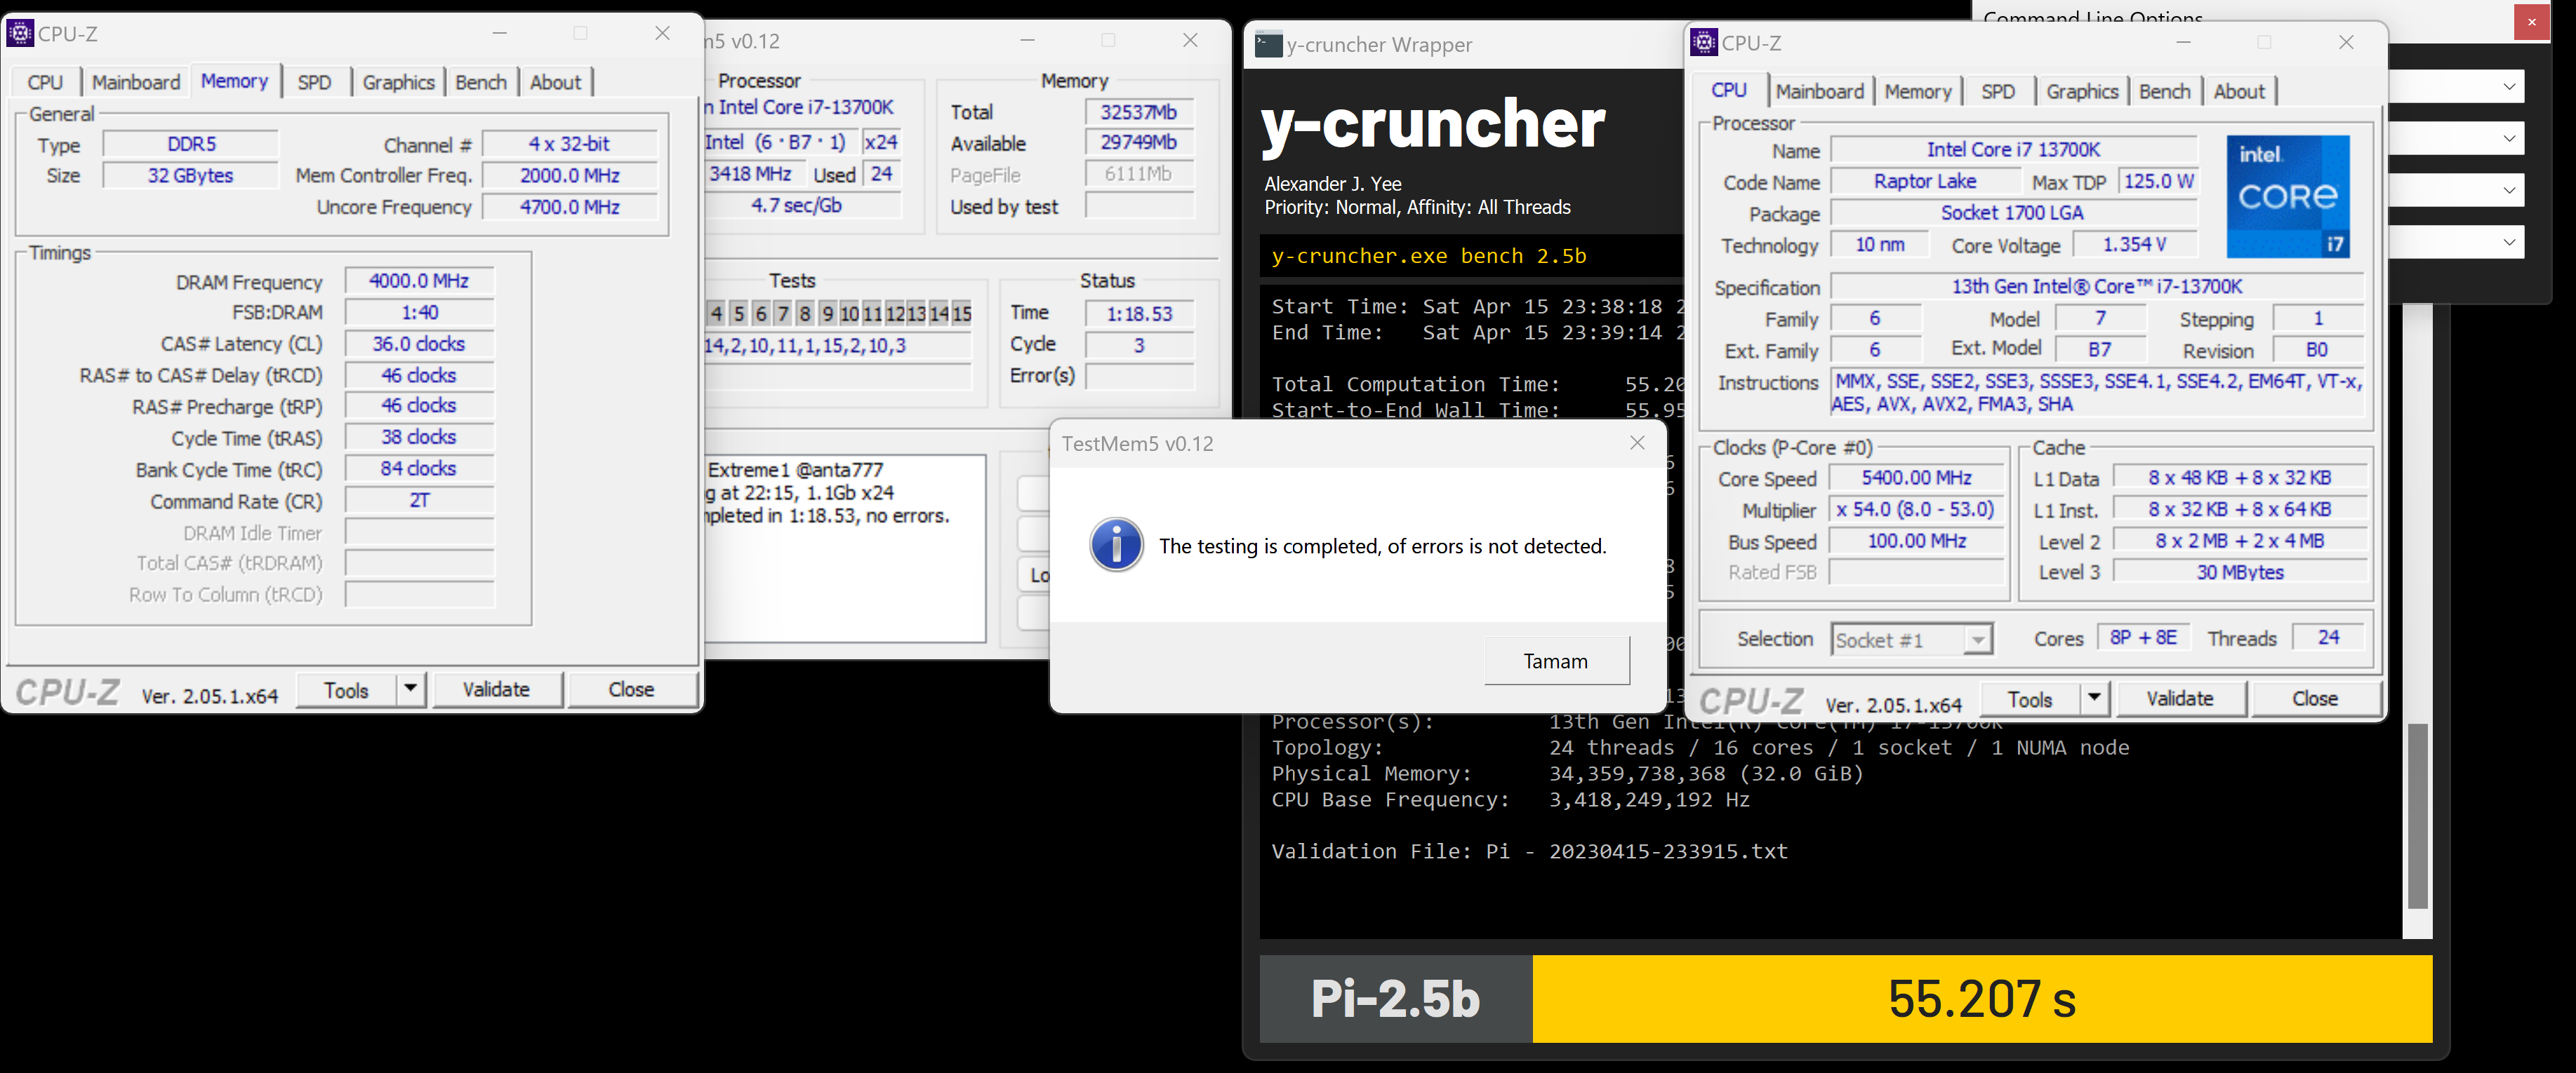Open the About tab in left CPU-Z window
Image resolution: width=2576 pixels, height=1073 pixels.
(x=555, y=82)
